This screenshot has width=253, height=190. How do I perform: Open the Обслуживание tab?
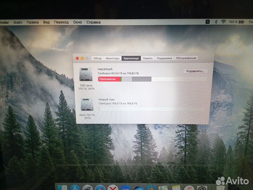click(x=186, y=58)
